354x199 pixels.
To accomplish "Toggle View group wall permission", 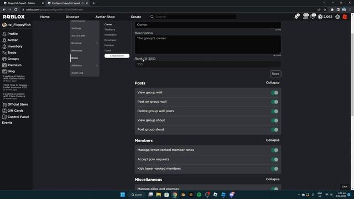I will coord(274,93).
